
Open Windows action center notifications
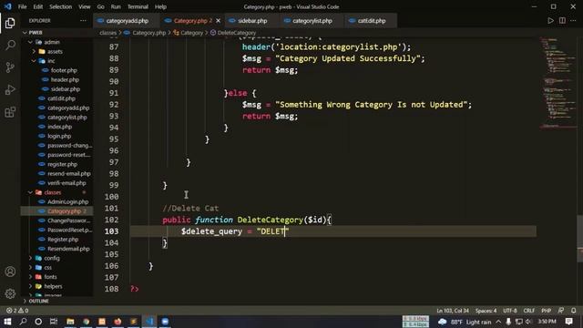[x=568, y=322]
